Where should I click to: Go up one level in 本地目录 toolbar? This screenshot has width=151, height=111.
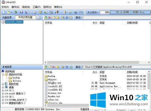click(46, 67)
